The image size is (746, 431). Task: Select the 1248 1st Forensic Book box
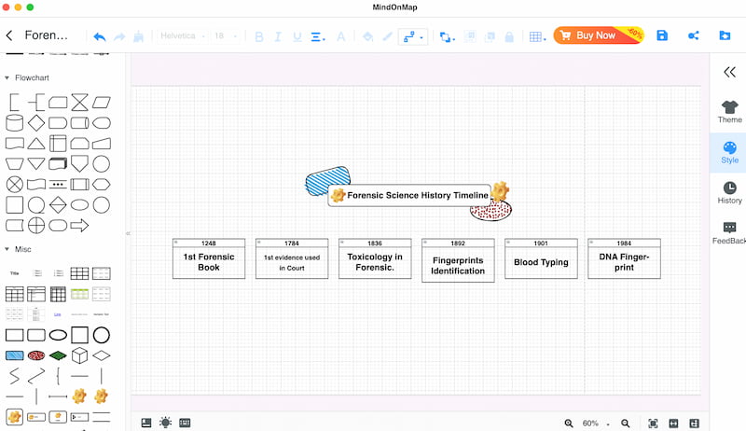point(209,258)
